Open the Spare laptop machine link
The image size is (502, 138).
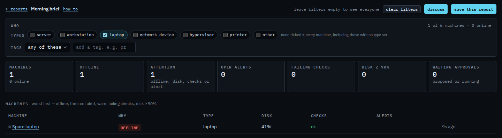tap(25, 127)
